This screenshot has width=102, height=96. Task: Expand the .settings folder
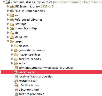(8, 24)
